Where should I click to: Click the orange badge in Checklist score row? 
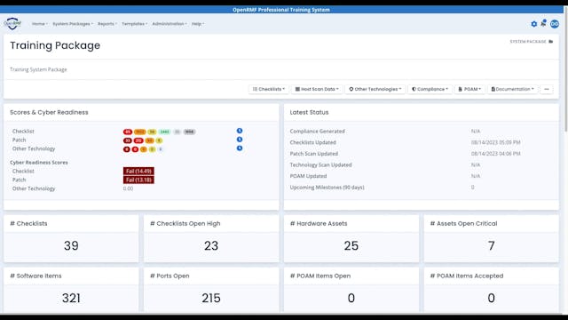(x=140, y=132)
